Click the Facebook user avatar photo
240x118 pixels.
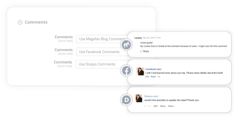click(140, 71)
